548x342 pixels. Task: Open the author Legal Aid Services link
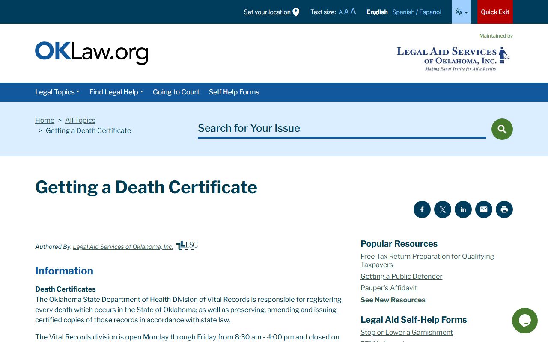[x=123, y=247]
